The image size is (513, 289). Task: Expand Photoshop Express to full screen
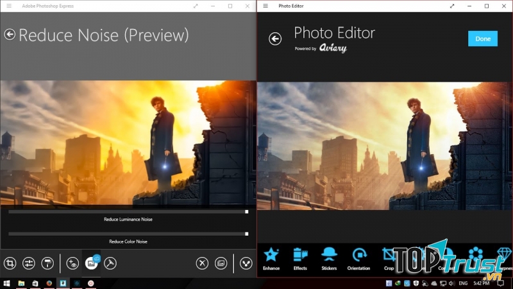click(196, 6)
